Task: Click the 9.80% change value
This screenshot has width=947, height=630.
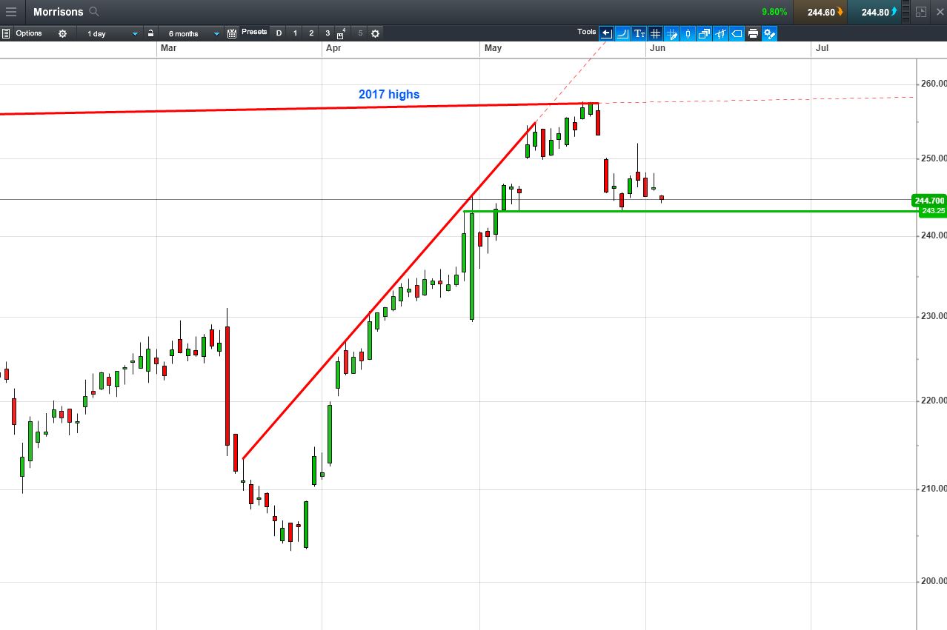Action: [774, 12]
